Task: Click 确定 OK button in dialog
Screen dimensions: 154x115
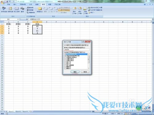Action: (x=75, y=72)
